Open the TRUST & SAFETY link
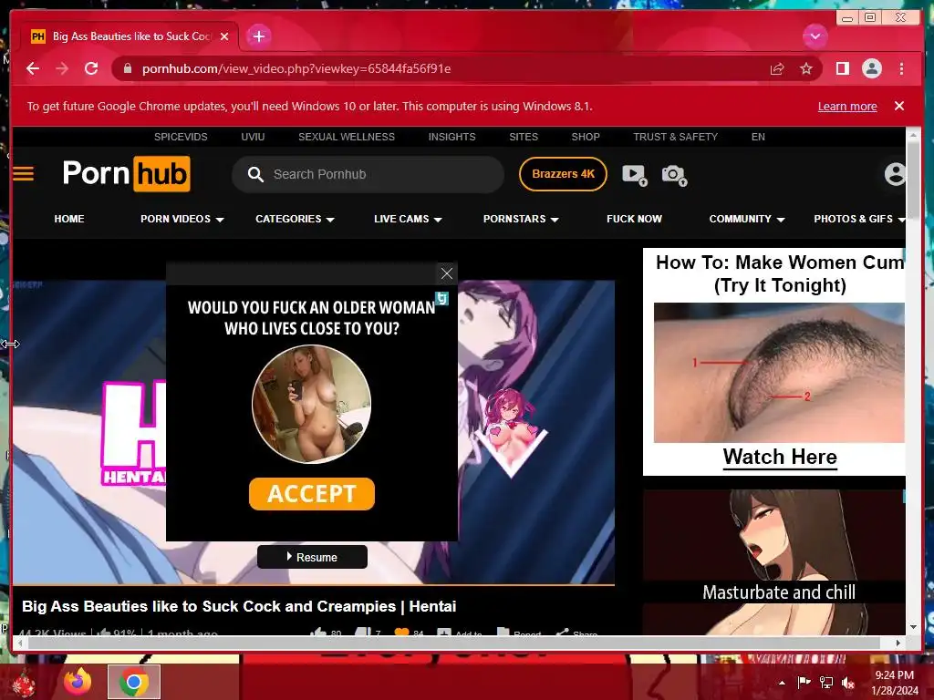This screenshot has width=934, height=700. coord(676,137)
